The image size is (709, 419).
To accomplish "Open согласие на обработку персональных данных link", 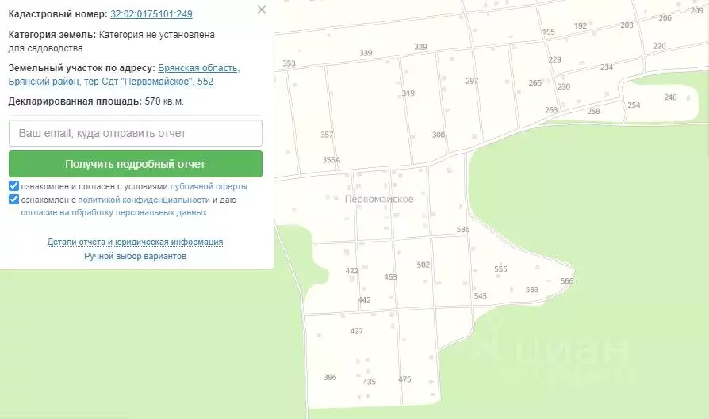I will pyautogui.click(x=114, y=212).
